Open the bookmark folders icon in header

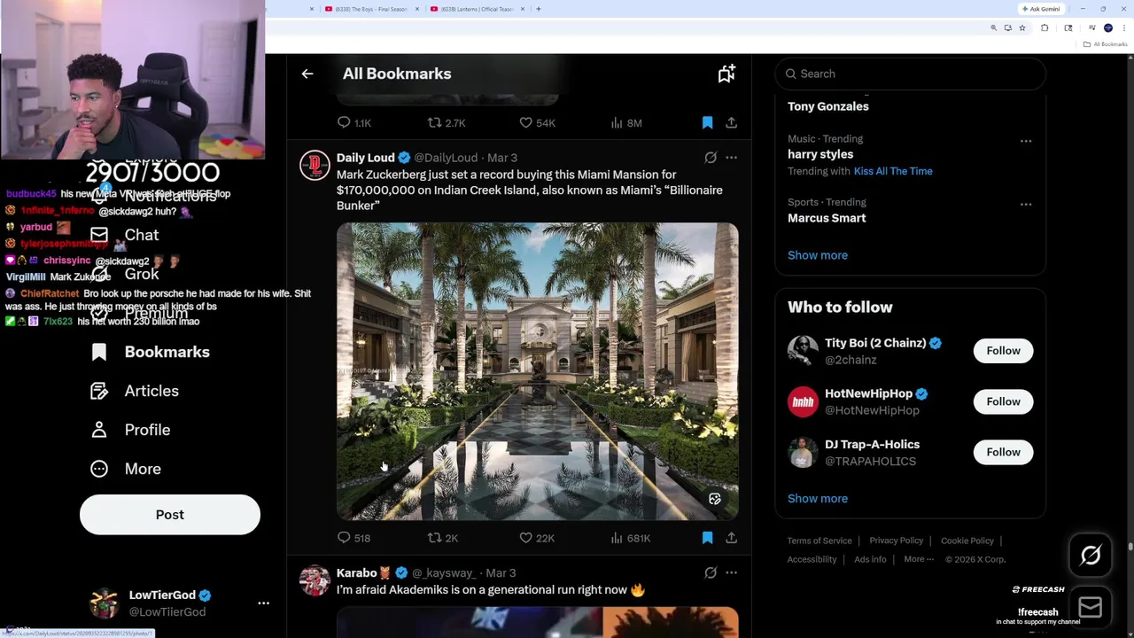[726, 74]
